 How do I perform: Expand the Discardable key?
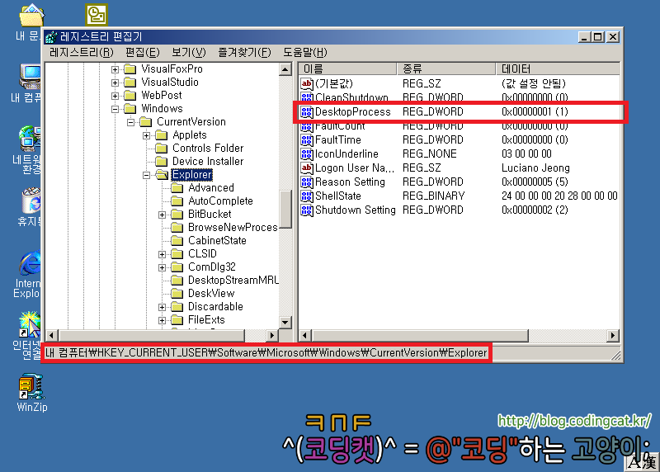tap(162, 307)
